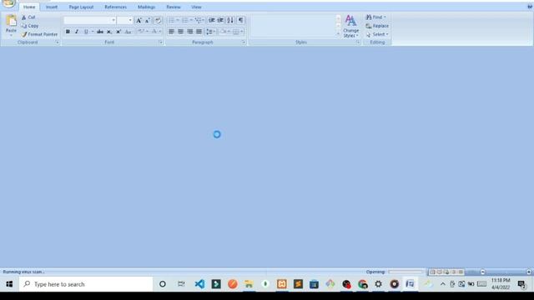Open the Page Layout tab
Image resolution: width=534 pixels, height=300 pixels.
pos(81,7)
